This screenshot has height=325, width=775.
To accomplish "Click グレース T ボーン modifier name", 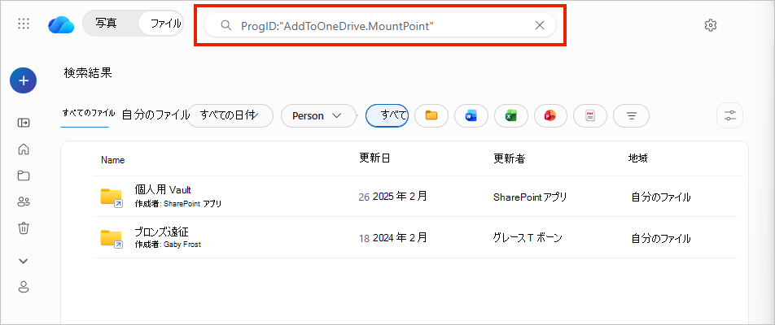I will click(528, 238).
